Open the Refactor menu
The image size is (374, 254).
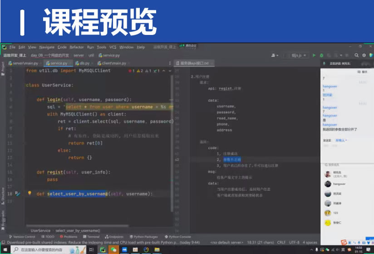(77, 47)
